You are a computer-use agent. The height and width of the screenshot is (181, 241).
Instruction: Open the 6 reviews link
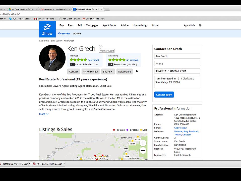[x=93, y=60]
